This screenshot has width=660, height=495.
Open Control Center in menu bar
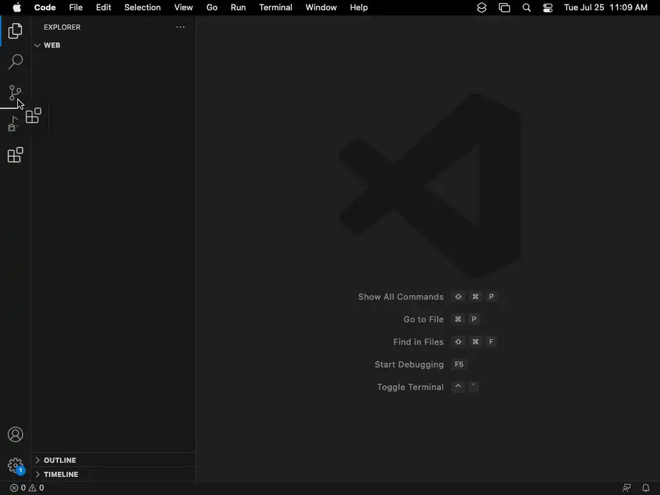click(548, 8)
